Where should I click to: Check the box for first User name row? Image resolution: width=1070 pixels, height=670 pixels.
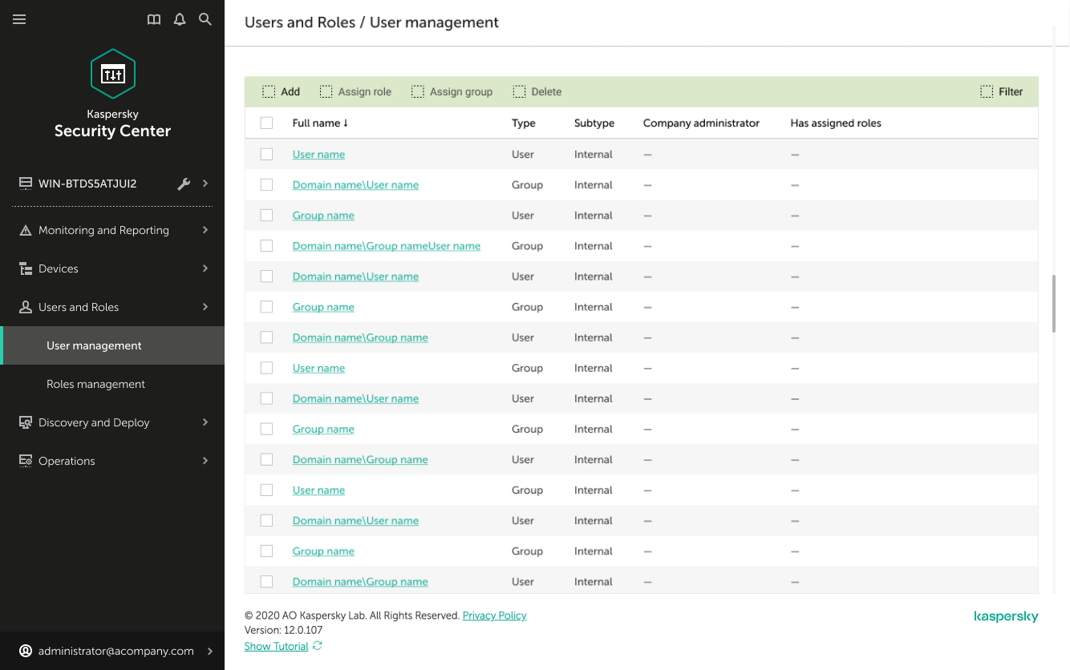coord(267,154)
